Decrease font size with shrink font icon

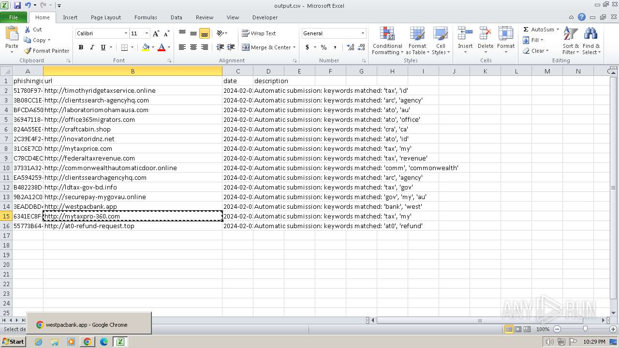[167, 33]
